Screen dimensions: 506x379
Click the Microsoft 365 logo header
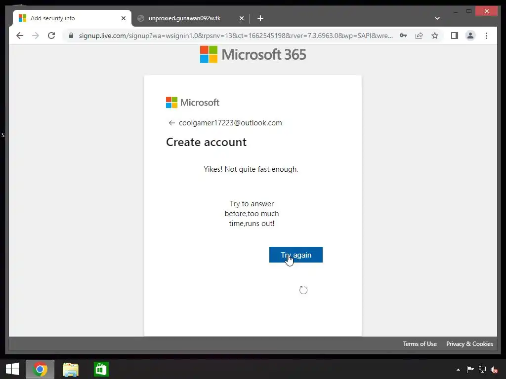point(253,54)
